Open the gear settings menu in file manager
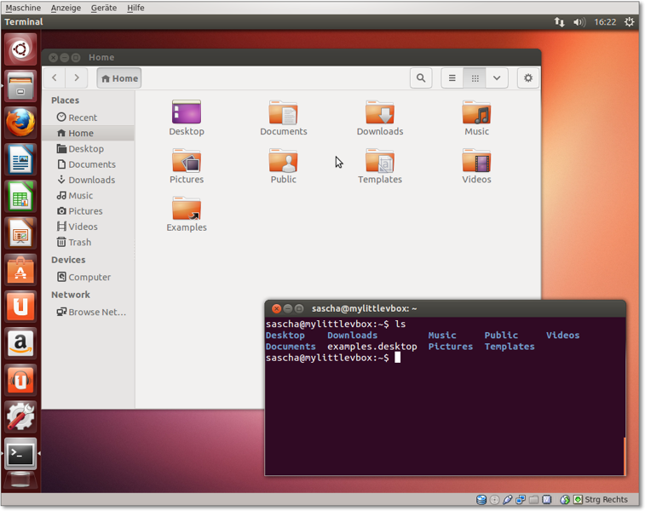Image resolution: width=645 pixels, height=511 pixels. (528, 78)
